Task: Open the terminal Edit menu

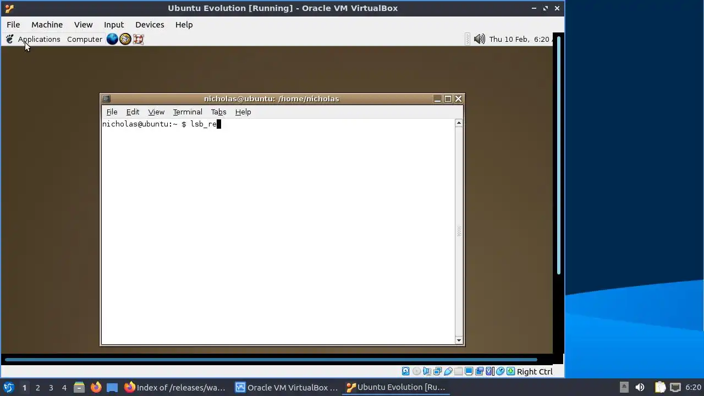Action: (x=133, y=112)
